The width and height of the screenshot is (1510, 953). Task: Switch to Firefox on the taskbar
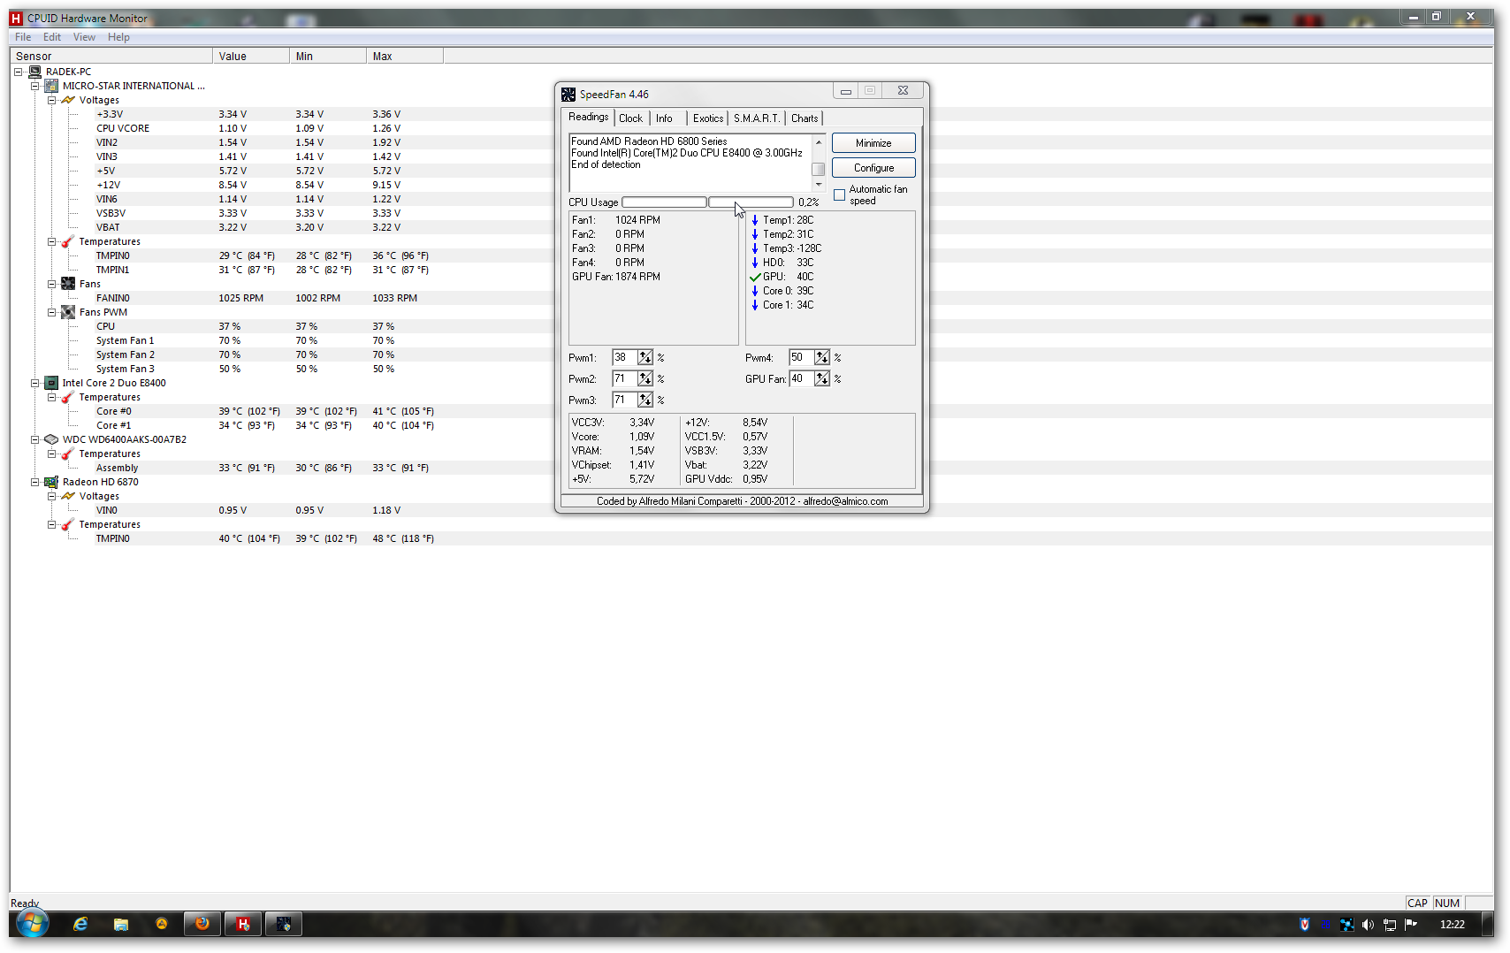[202, 924]
